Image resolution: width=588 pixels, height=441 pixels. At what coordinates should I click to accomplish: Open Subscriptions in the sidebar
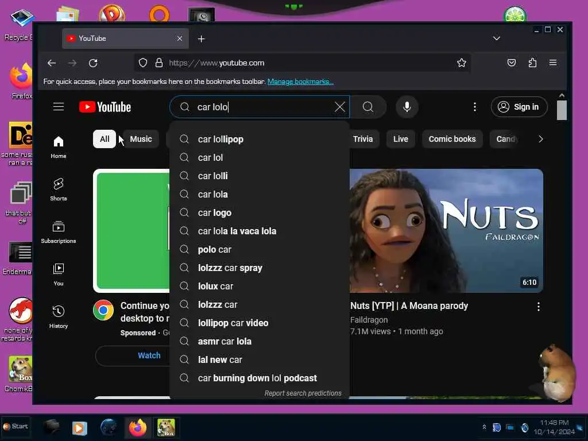[59, 232]
